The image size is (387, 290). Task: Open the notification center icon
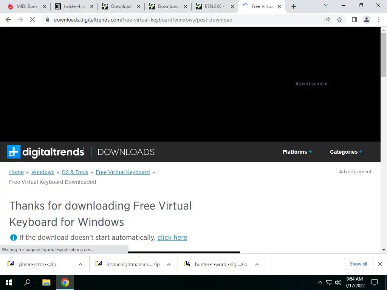pos(375,282)
